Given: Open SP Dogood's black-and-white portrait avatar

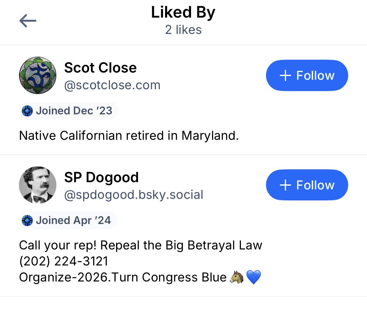Looking at the screenshot, I should (x=38, y=185).
